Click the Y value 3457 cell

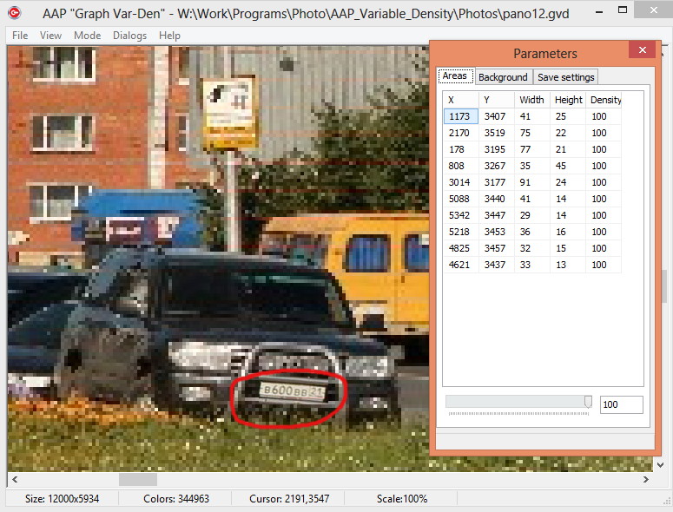point(495,248)
